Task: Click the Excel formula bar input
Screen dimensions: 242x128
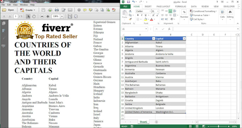Action: coord(206,29)
